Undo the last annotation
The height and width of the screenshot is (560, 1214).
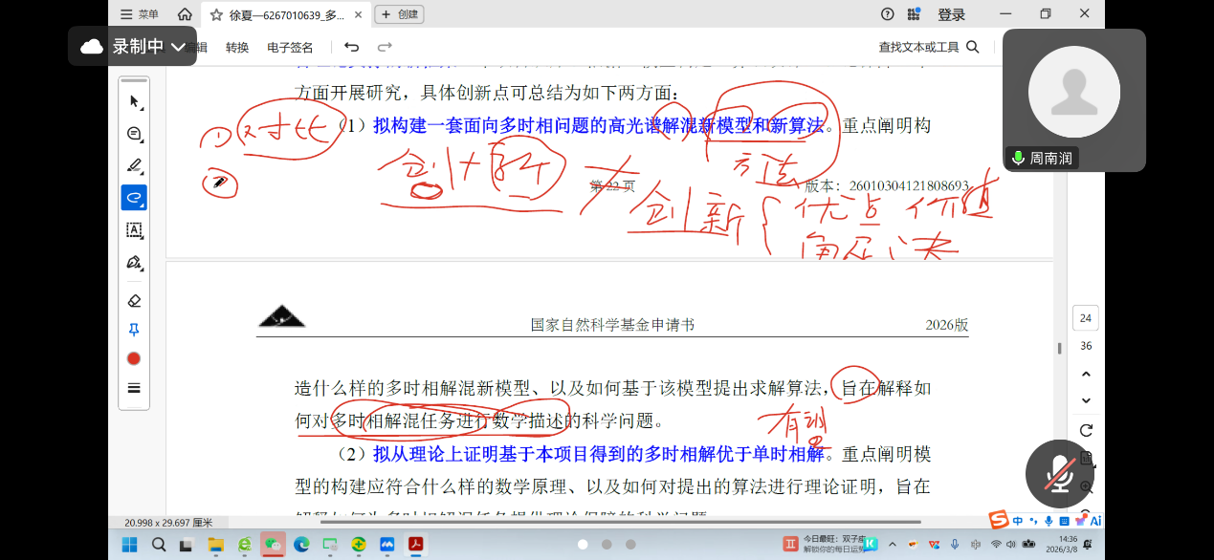[351, 47]
